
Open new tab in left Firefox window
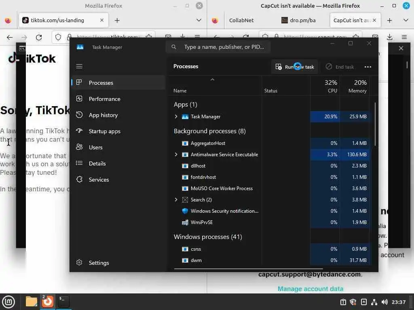117,20
